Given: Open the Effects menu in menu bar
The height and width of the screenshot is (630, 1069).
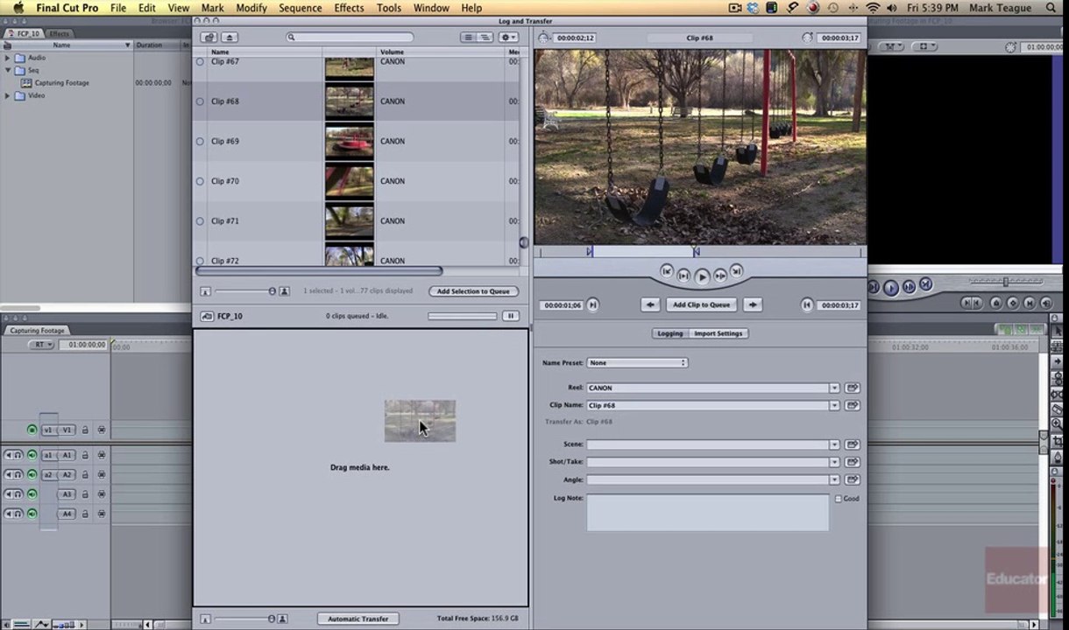Looking at the screenshot, I should (x=349, y=8).
